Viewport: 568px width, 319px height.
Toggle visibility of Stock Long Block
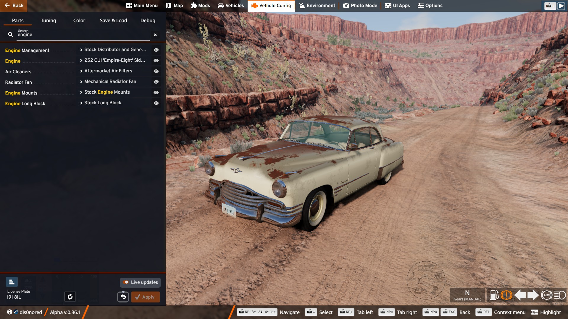point(156,103)
